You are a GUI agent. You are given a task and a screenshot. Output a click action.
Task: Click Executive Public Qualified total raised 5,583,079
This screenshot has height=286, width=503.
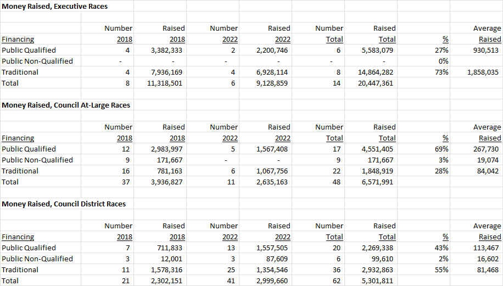coord(377,51)
